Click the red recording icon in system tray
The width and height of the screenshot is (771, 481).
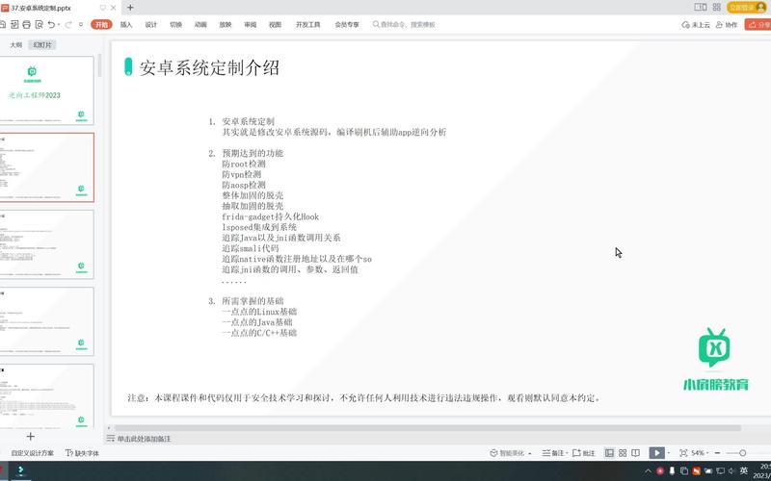(660, 471)
